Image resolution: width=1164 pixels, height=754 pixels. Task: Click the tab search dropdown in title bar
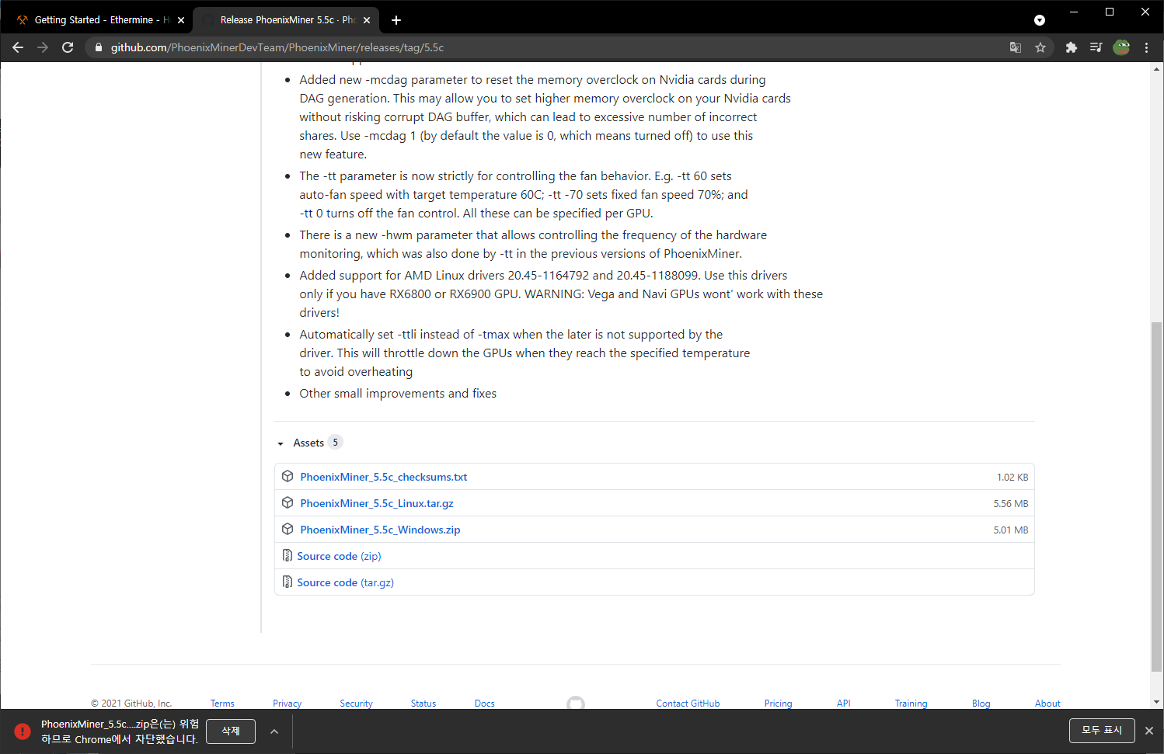click(1040, 20)
